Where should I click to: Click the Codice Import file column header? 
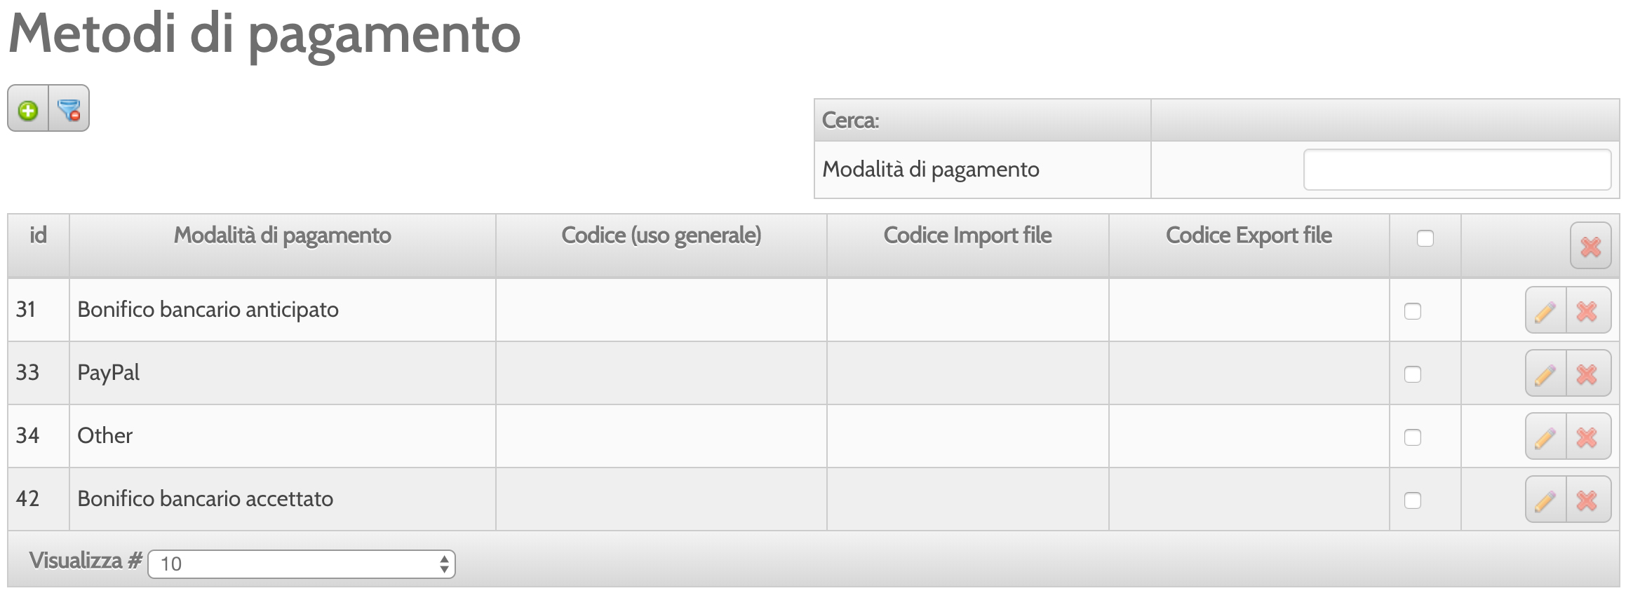pyautogui.click(x=967, y=235)
